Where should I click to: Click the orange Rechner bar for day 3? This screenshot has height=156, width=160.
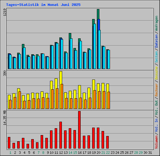coord(20,100)
